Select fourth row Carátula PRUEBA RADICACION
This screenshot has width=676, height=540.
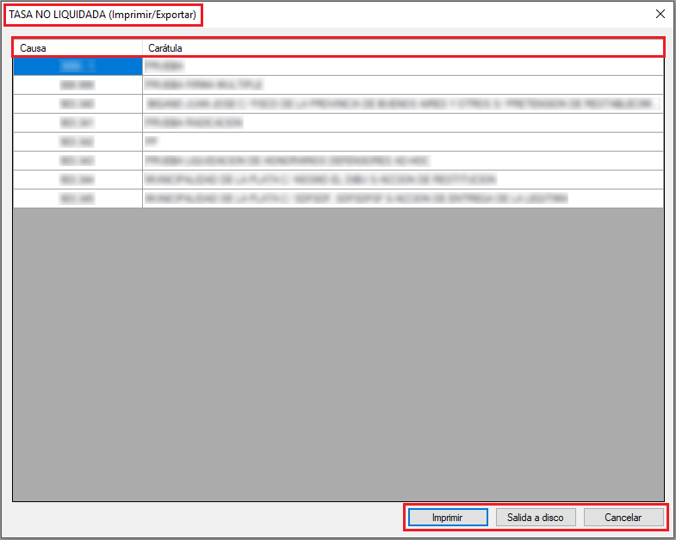(402, 122)
